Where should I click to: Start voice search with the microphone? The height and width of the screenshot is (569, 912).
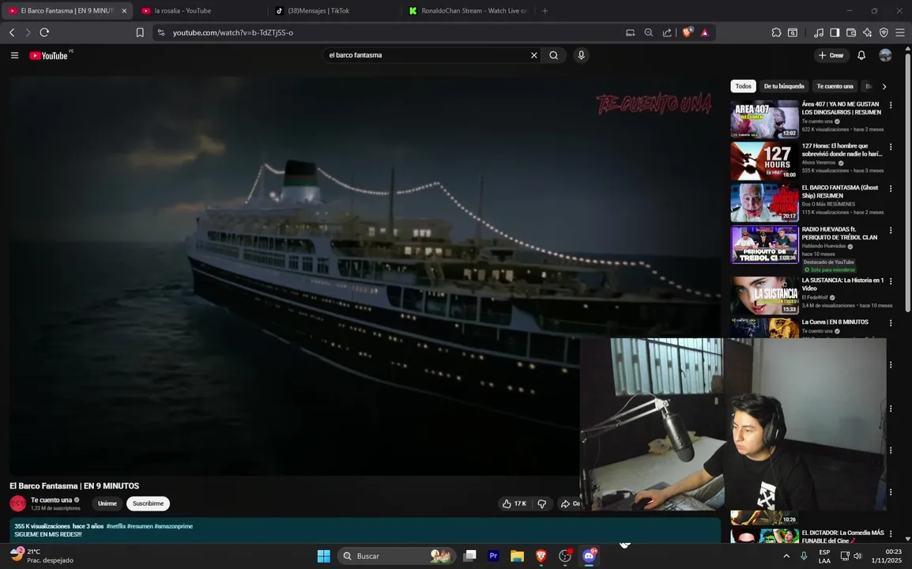click(x=581, y=55)
